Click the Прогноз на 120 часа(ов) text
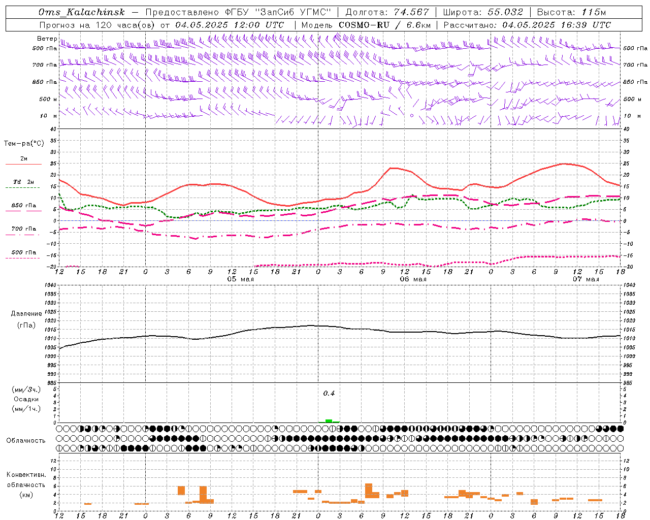This screenshot has width=650, height=520. 97,25
